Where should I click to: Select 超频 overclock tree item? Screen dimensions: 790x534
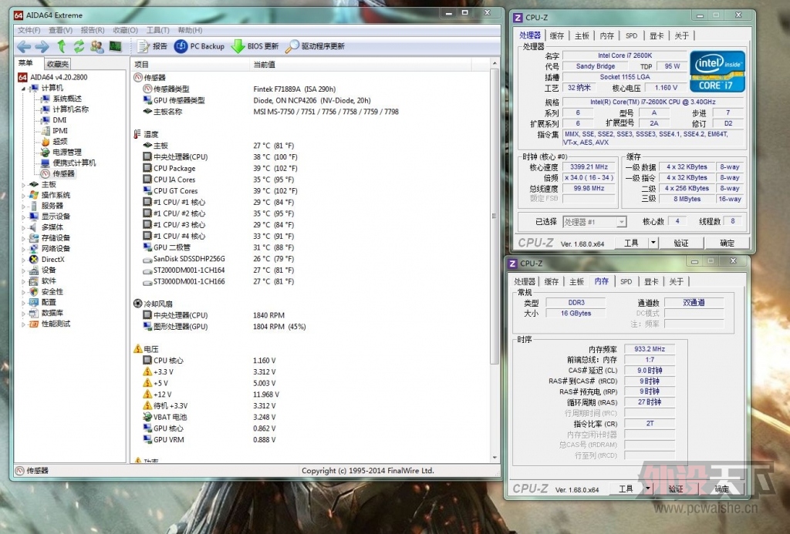[x=54, y=142]
